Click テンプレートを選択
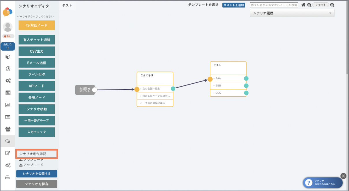 click(203, 5)
